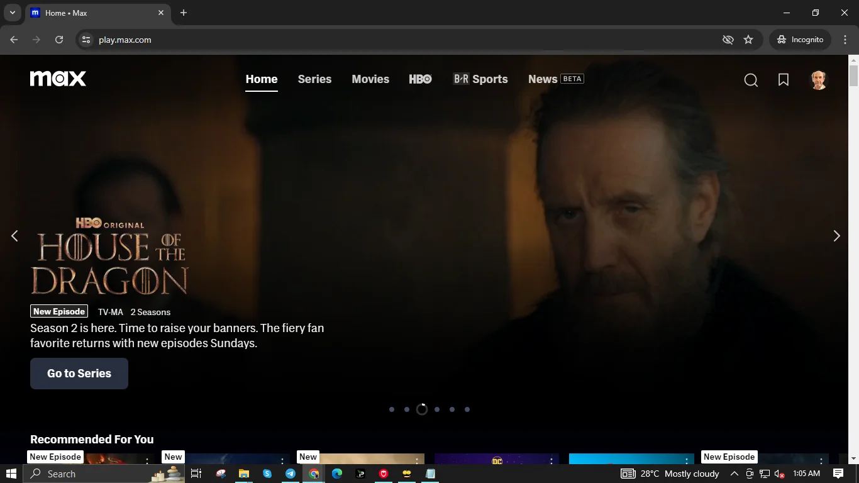Viewport: 859px width, 483px height.
Task: Open a new browser tab with plus
Action: coord(184,13)
